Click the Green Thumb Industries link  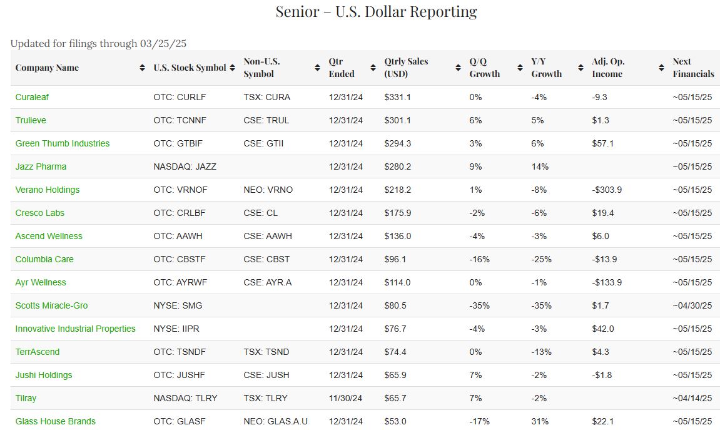[63, 143]
